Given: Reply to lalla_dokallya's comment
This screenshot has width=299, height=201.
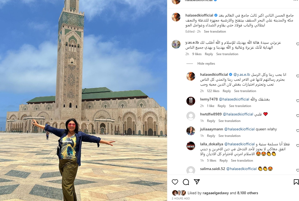Looking at the screenshot, I should [x=224, y=161].
